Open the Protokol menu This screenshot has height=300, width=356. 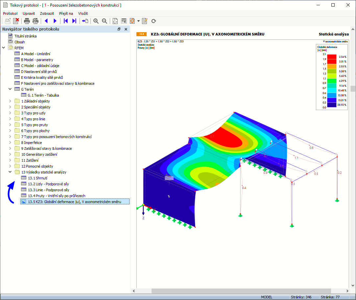click(x=10, y=13)
